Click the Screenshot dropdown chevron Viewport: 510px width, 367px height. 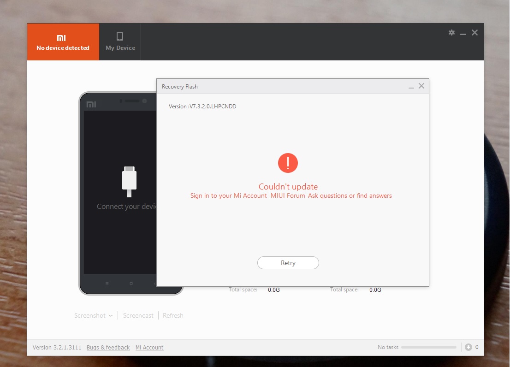pos(111,316)
